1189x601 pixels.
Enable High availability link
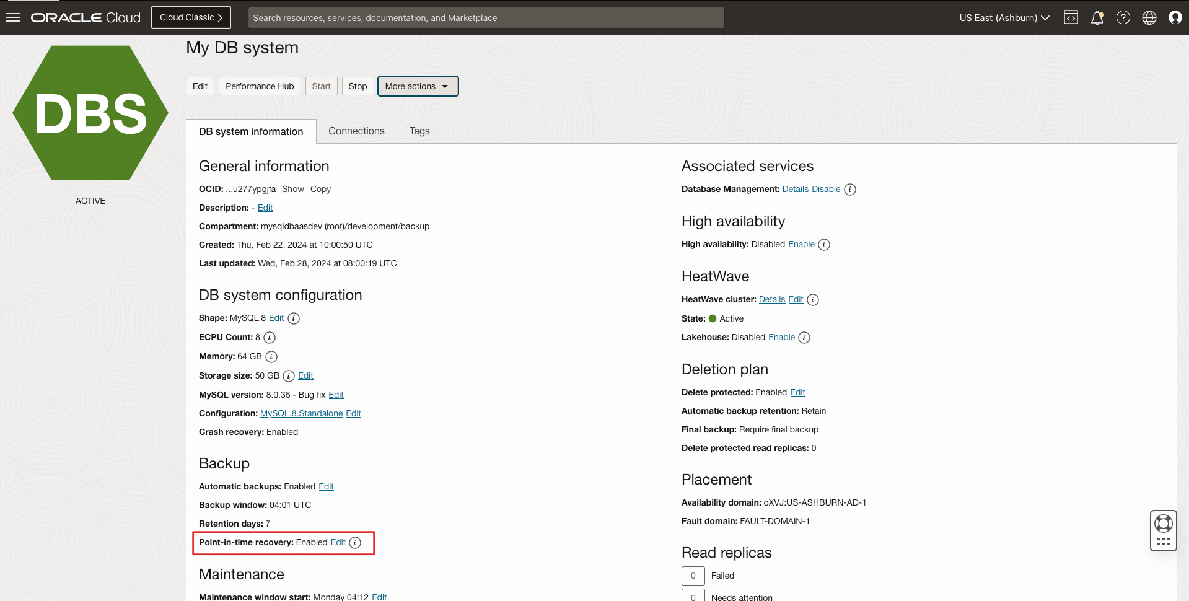pos(801,244)
